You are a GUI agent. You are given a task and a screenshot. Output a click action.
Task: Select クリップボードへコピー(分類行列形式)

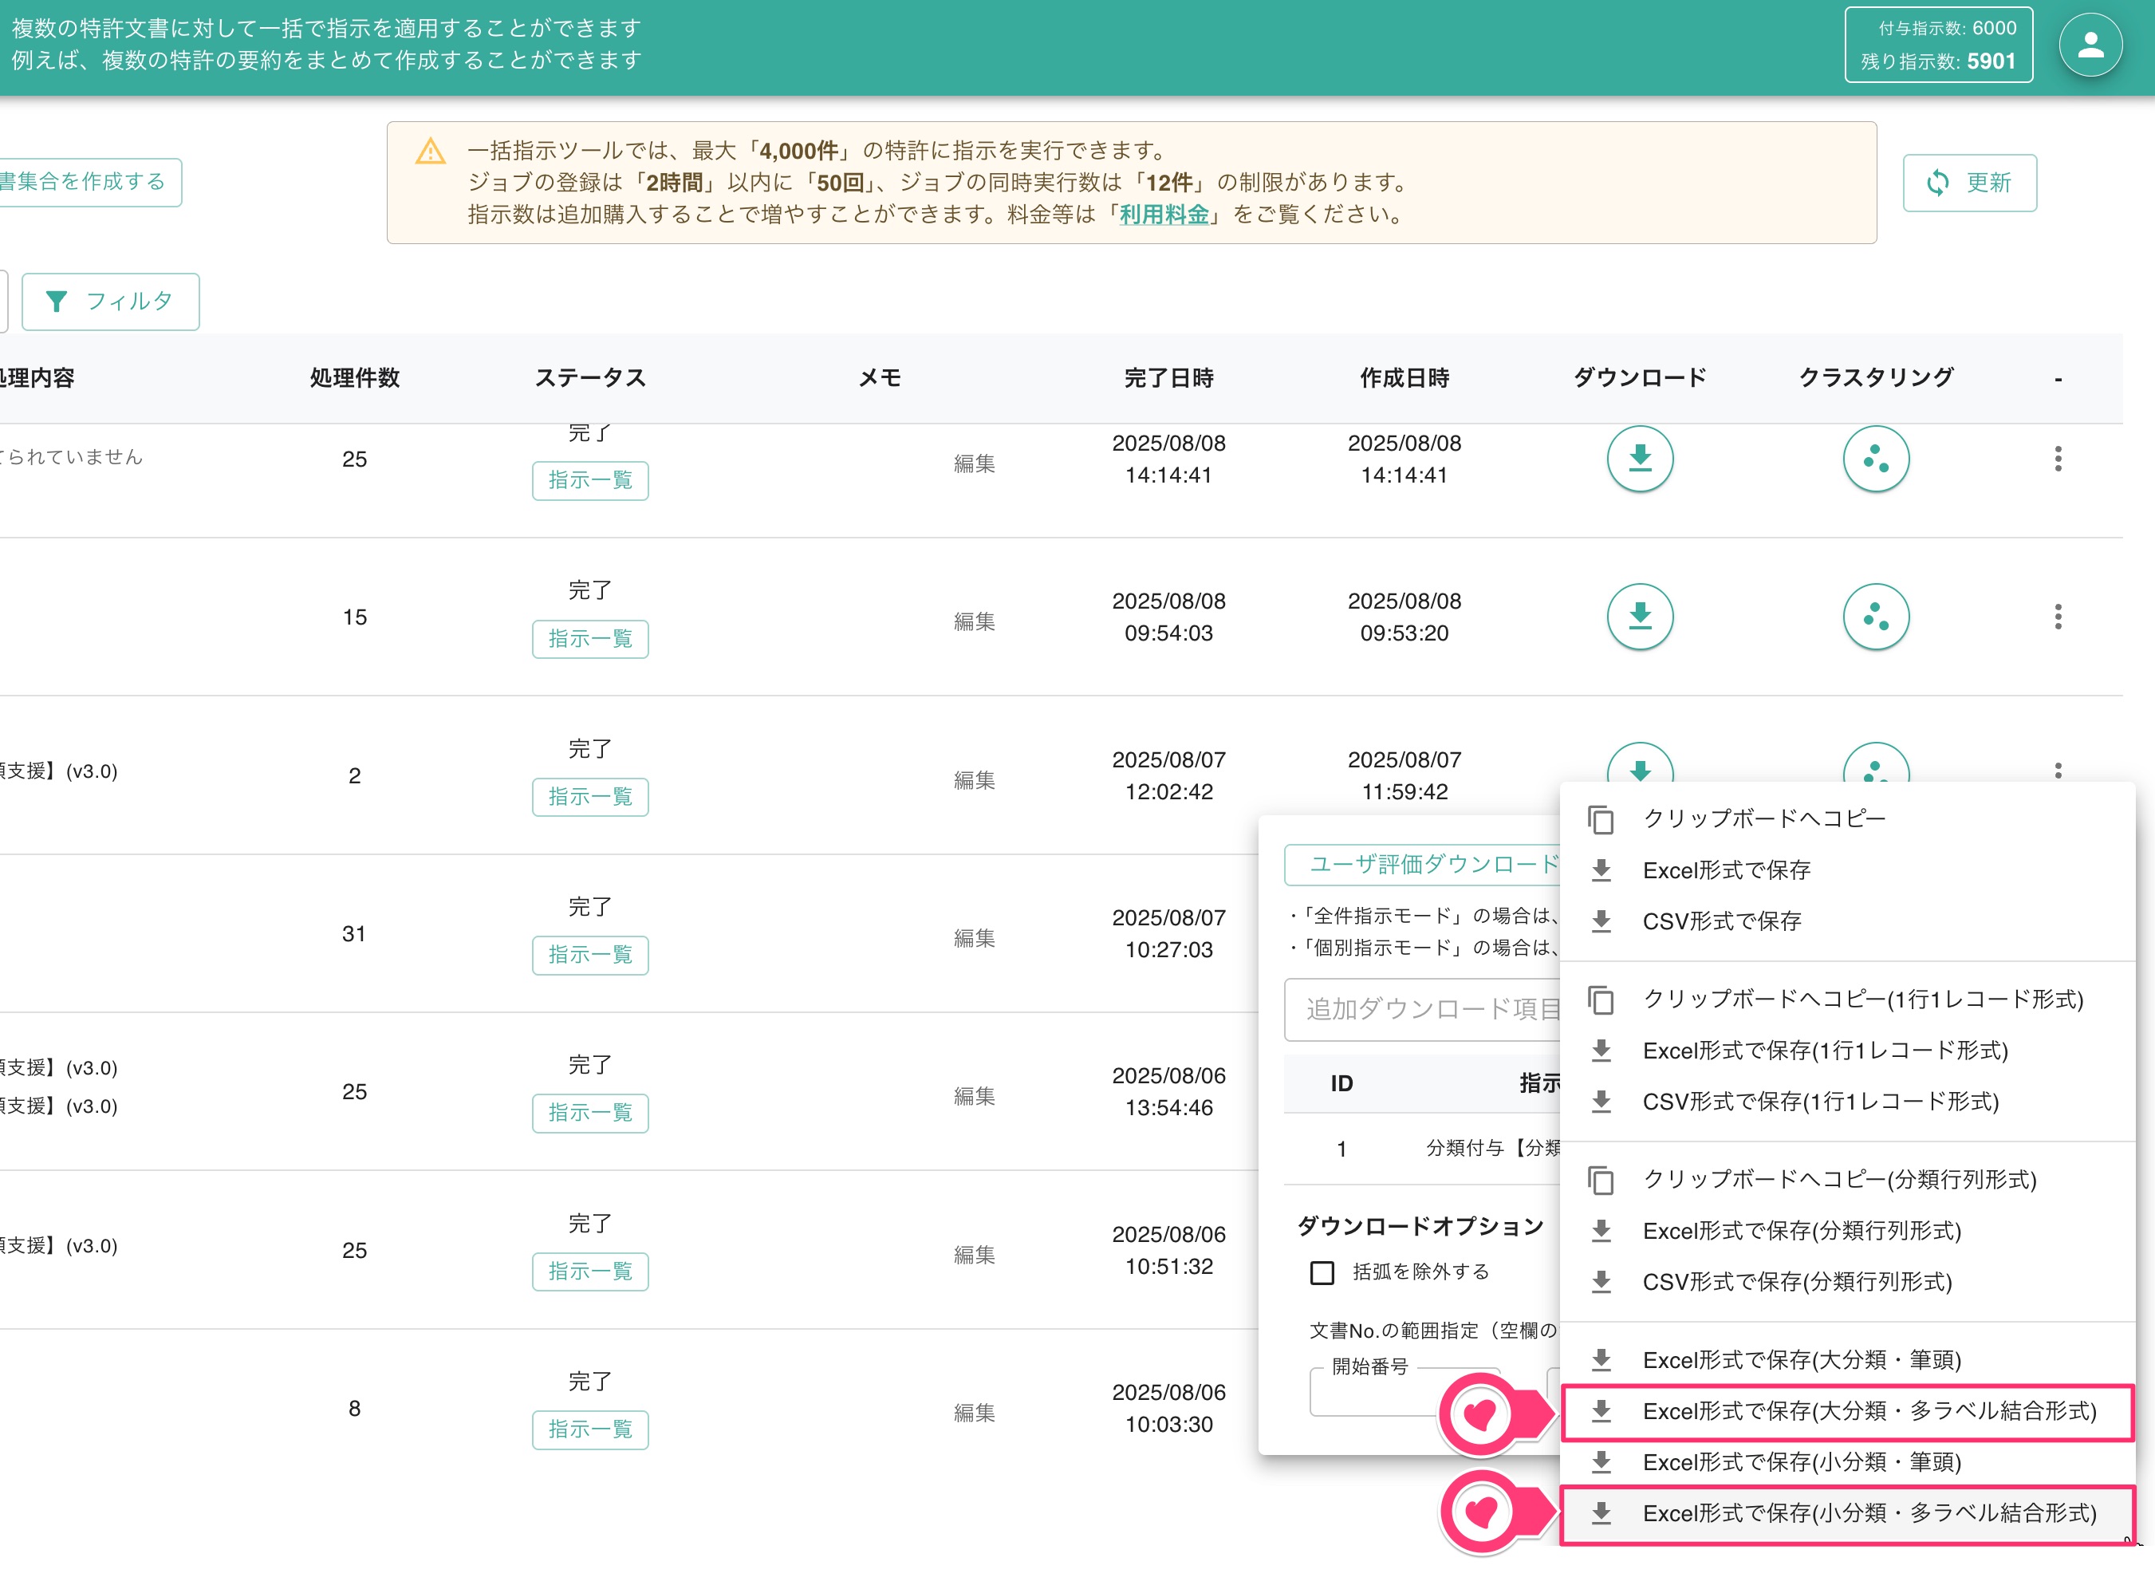point(1846,1181)
